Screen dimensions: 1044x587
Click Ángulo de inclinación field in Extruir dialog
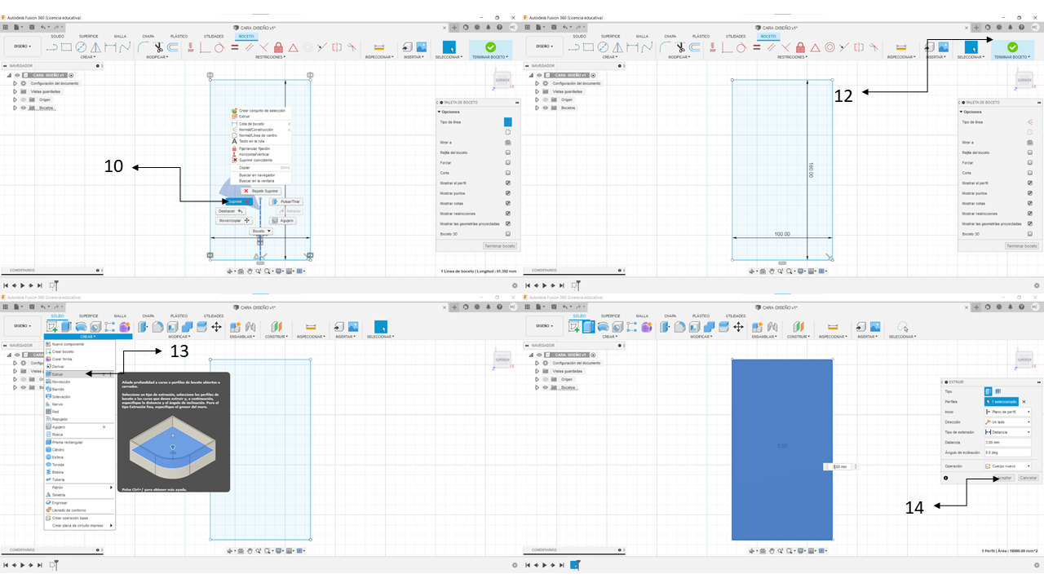(x=1007, y=452)
